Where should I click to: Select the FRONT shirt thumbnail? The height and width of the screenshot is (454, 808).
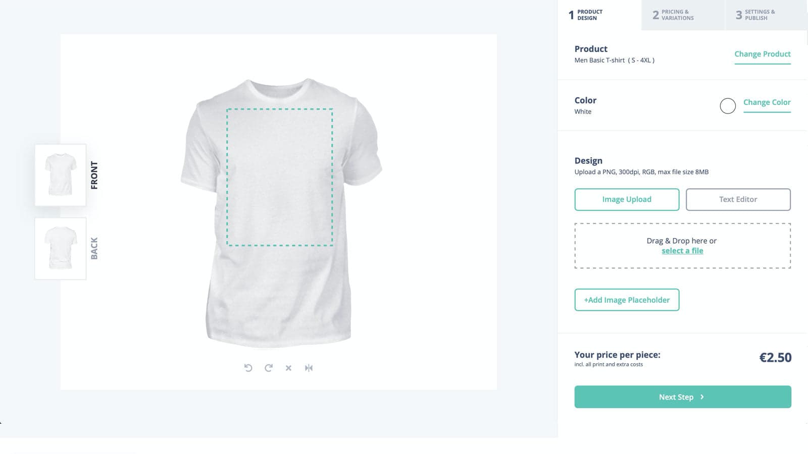60,175
